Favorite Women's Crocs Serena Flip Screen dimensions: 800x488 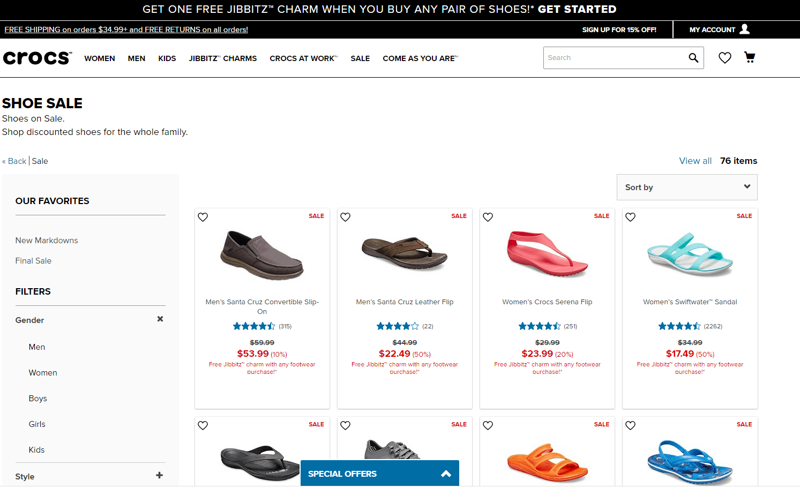pyautogui.click(x=488, y=217)
